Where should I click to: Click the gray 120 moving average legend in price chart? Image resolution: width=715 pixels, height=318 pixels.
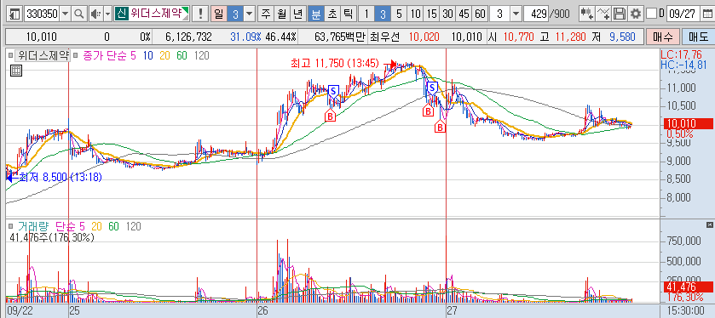click(202, 56)
